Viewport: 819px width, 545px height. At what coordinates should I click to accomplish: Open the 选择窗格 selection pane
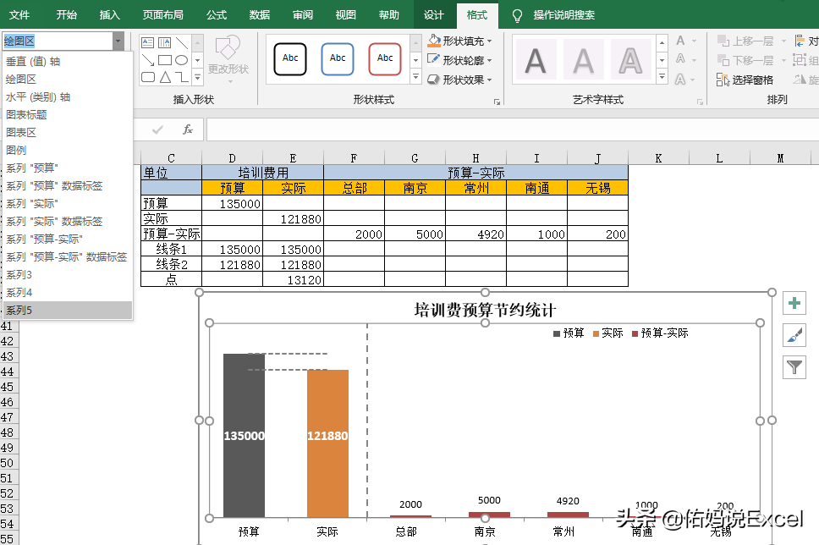(x=745, y=80)
